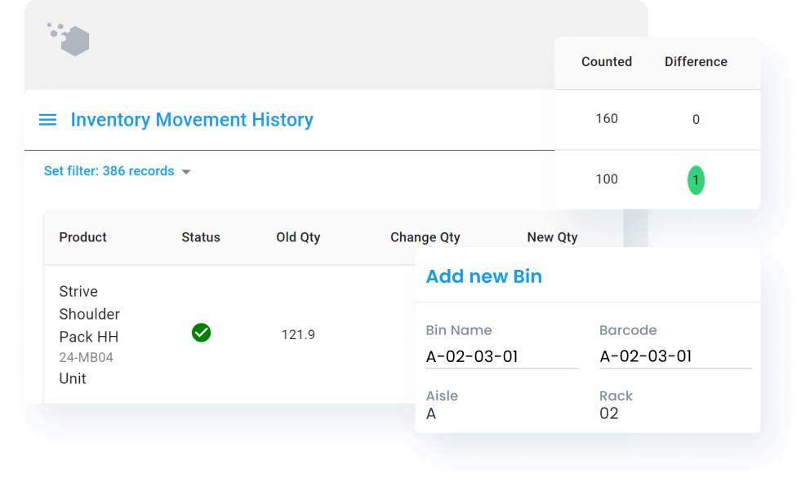
Task: Expand the Set filter dropdown arrow
Action: [186, 172]
